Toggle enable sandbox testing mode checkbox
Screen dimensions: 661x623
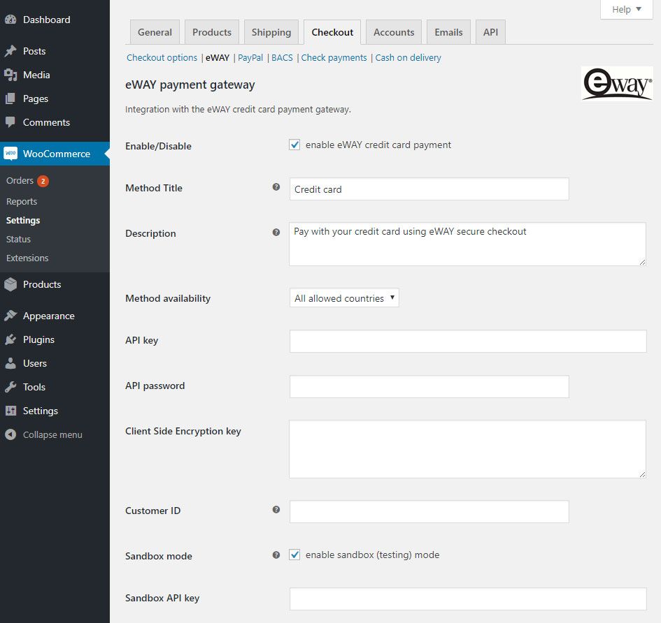(294, 555)
